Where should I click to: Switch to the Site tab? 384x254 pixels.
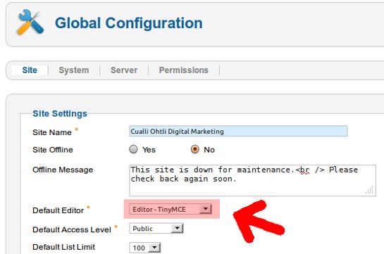(x=30, y=70)
